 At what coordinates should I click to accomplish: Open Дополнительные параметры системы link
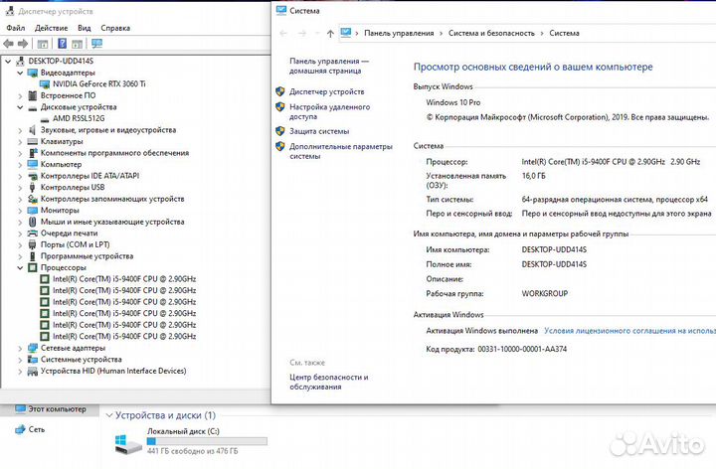click(x=341, y=151)
